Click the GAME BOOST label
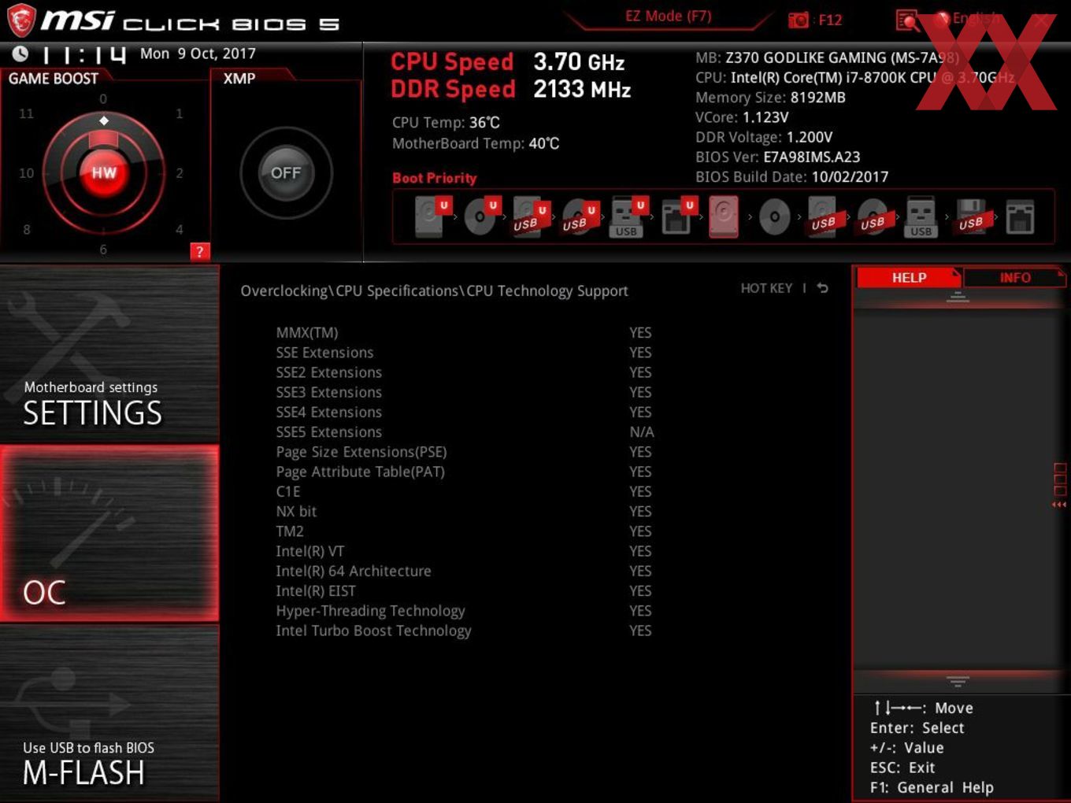Screen dimensions: 1071x803 tap(54, 78)
